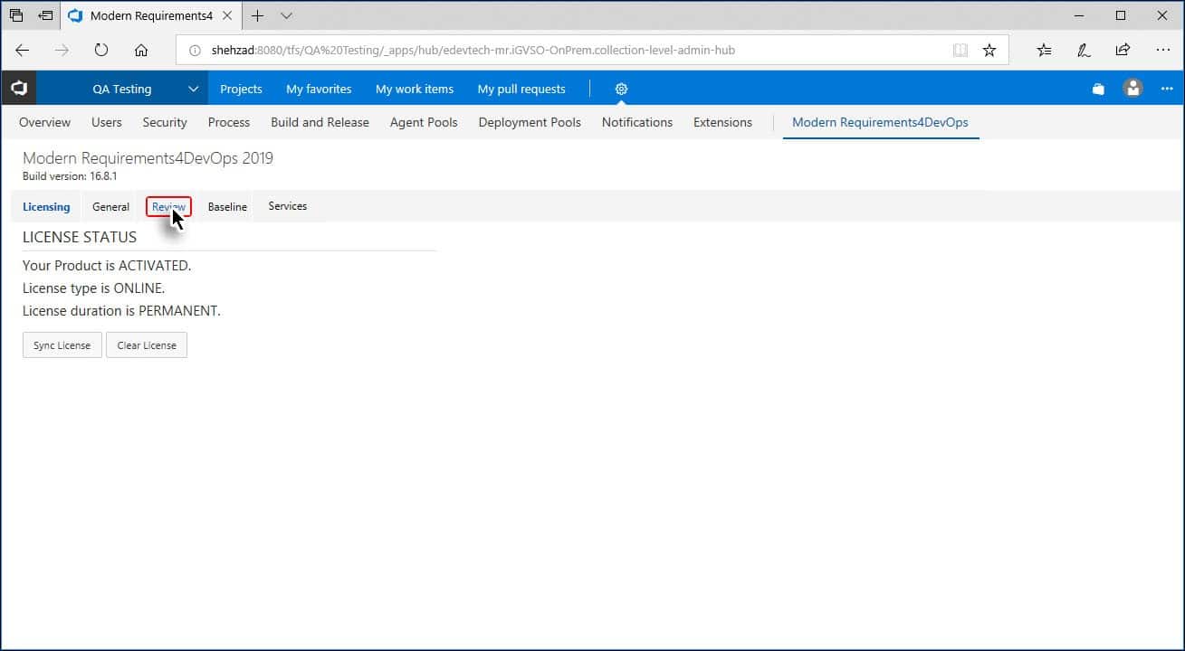Select the Review sub-tab
Viewport: 1185px width, 651px height.
tap(168, 207)
